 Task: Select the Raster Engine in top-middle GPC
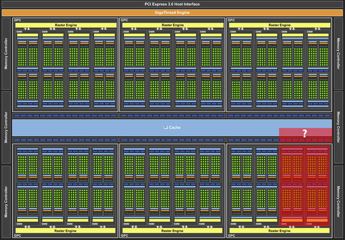[172, 25]
